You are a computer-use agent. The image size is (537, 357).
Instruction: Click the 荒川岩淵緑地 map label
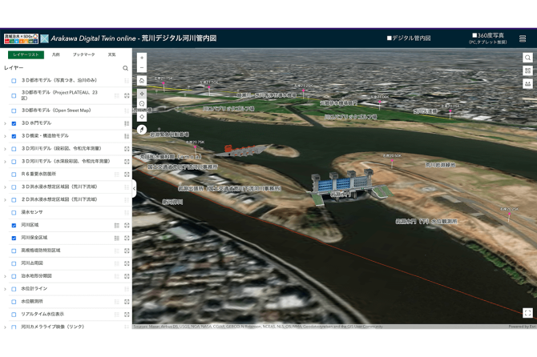click(x=440, y=165)
